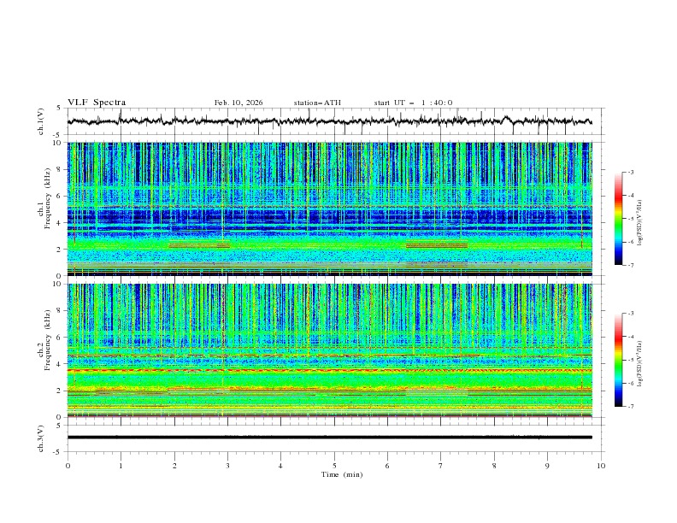Select the "Feb. 10, 2026" date label
This screenshot has height=523, width=677.
(x=238, y=103)
